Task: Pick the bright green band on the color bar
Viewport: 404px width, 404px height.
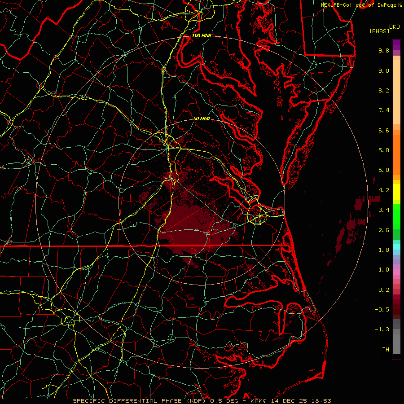Action: 396,216
